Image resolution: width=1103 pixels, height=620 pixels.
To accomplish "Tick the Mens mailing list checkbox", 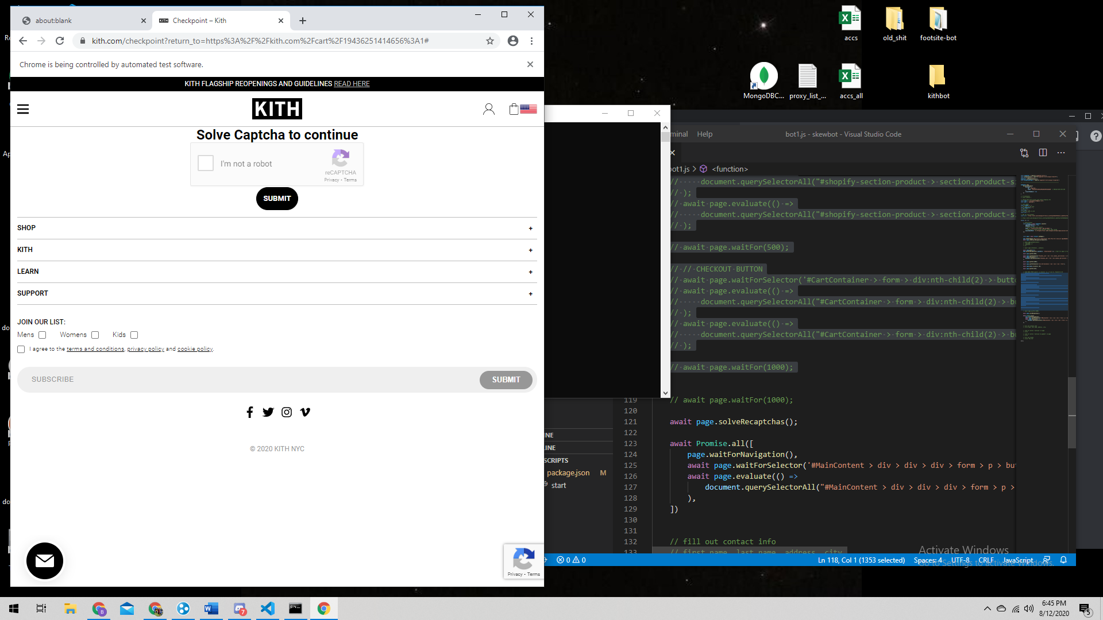I will (x=42, y=335).
